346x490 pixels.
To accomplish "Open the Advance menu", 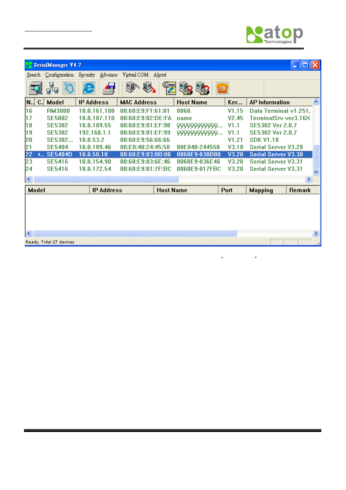I will tap(109, 75).
